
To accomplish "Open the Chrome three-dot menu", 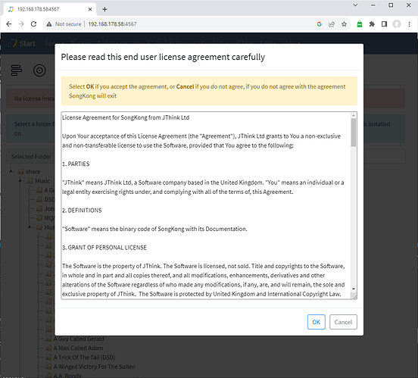I will (409, 24).
